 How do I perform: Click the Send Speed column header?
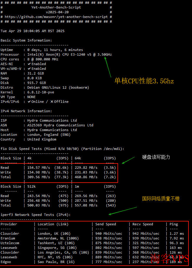105,224
